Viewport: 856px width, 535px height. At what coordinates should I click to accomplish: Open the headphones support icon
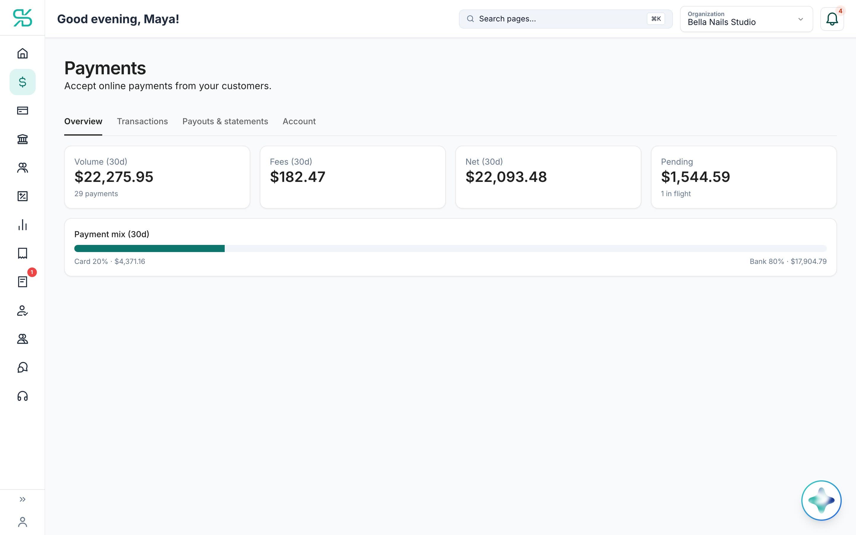pyautogui.click(x=22, y=396)
